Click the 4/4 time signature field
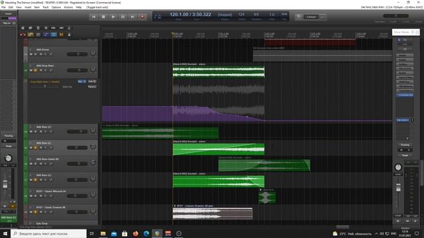424x238 pixels. (256, 15)
